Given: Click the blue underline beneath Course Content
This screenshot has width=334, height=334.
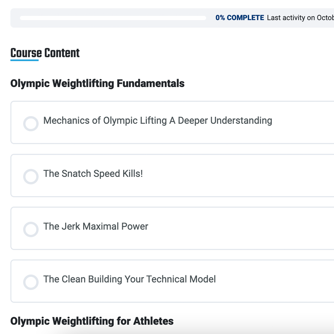Looking at the screenshot, I should click(x=24, y=60).
